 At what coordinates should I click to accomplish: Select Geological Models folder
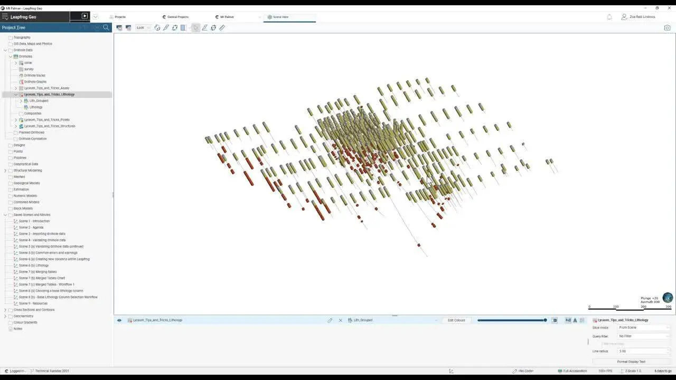pyautogui.click(x=26, y=183)
